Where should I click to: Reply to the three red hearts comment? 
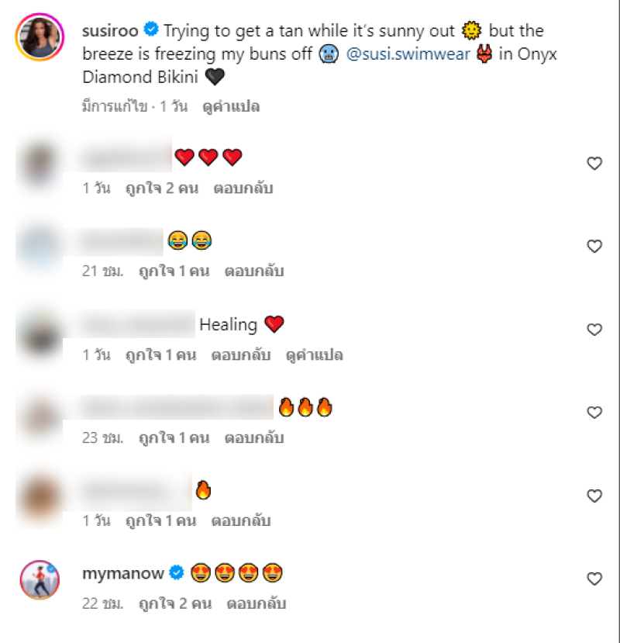[x=243, y=188]
